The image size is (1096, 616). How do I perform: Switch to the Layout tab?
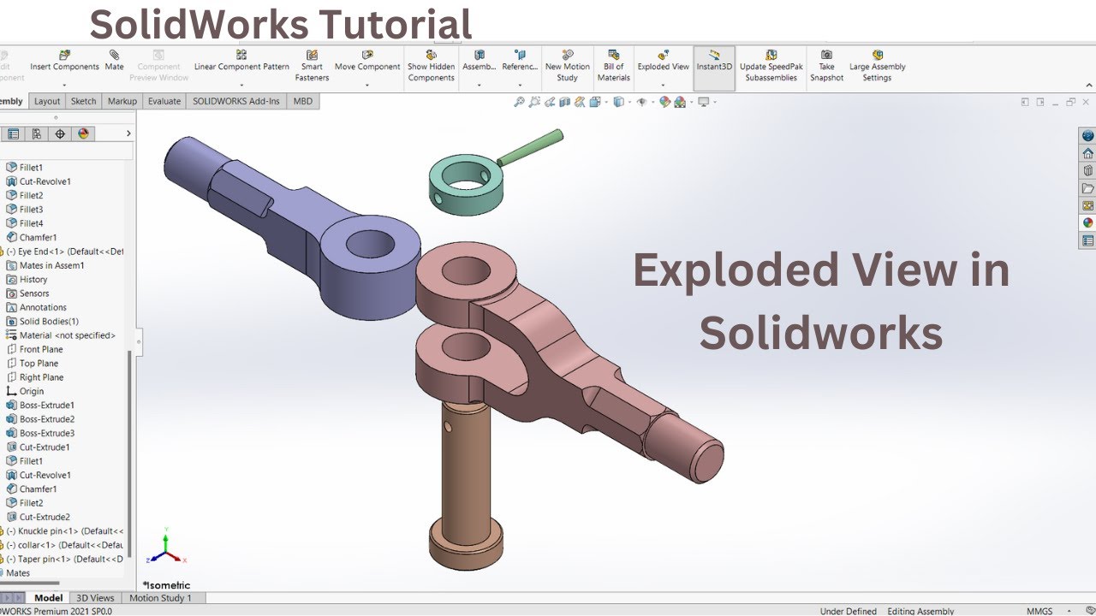click(47, 101)
